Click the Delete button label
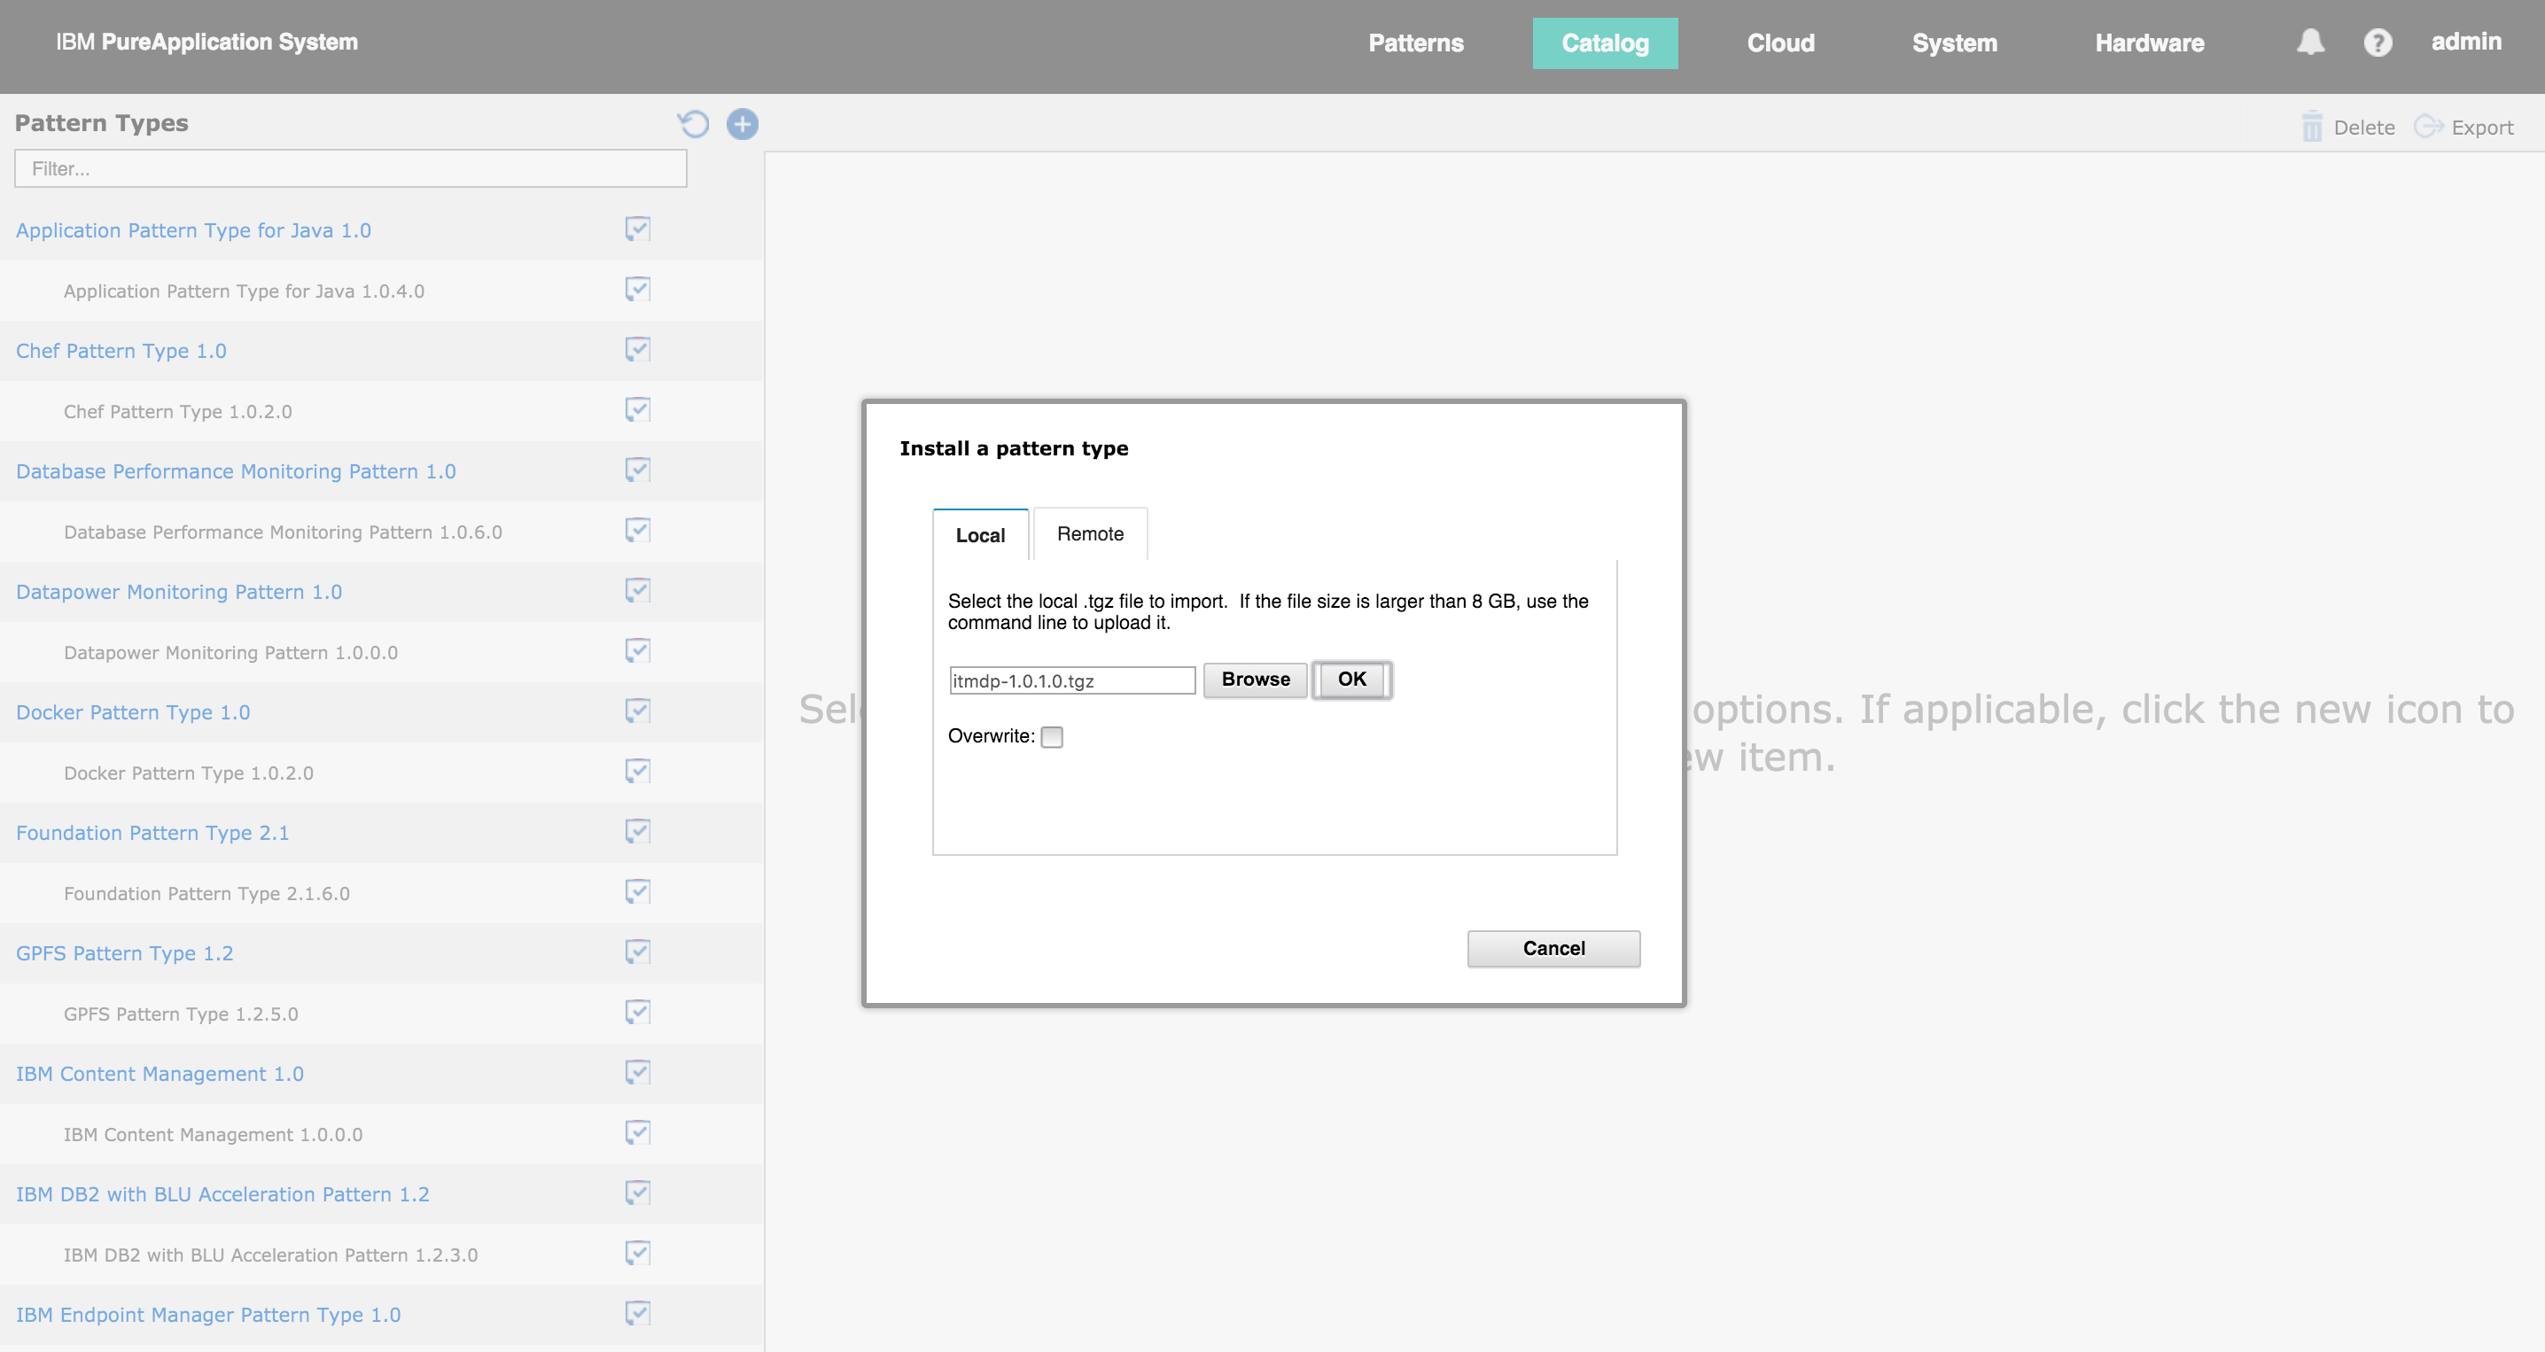This screenshot has width=2545, height=1352. tap(2363, 128)
